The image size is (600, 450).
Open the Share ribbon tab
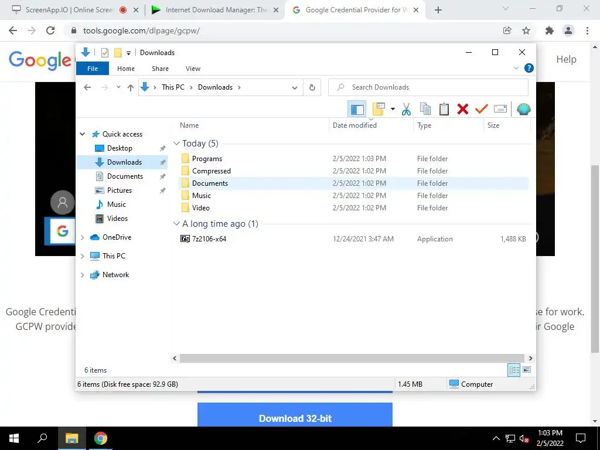coord(160,69)
